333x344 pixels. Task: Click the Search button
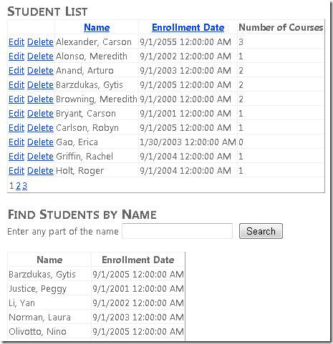261,231
